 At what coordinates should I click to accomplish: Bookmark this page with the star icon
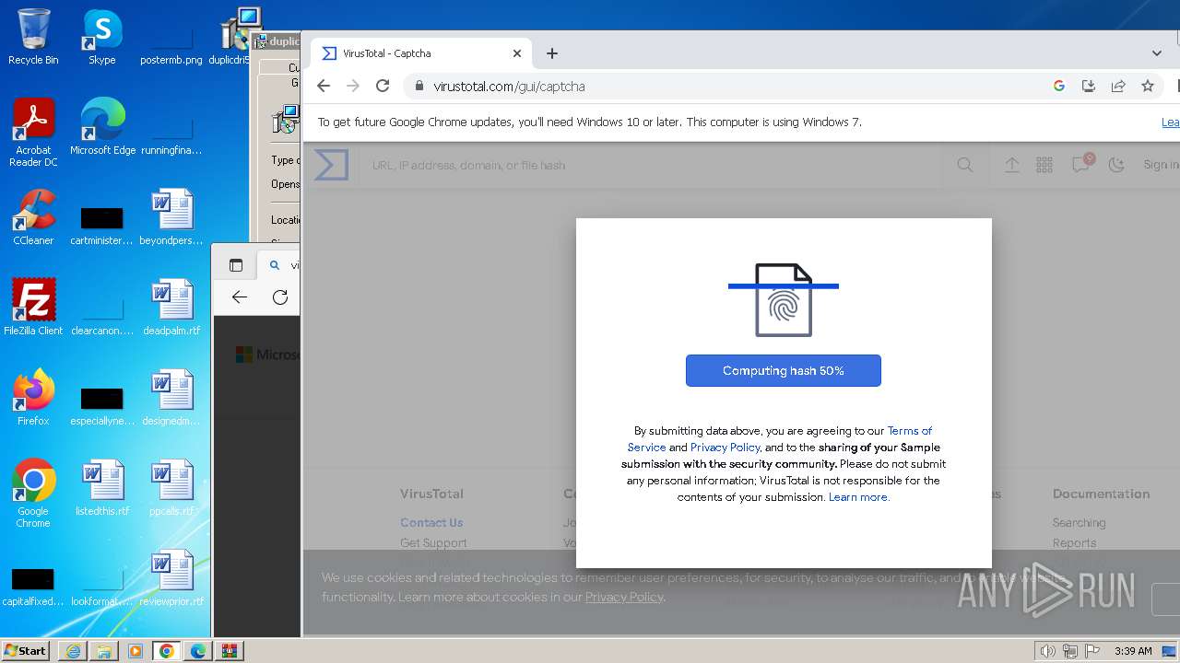(x=1148, y=86)
